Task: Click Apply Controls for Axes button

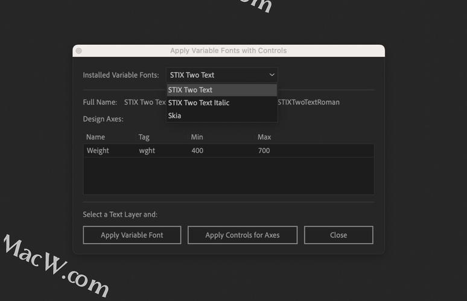Action: 243,235
